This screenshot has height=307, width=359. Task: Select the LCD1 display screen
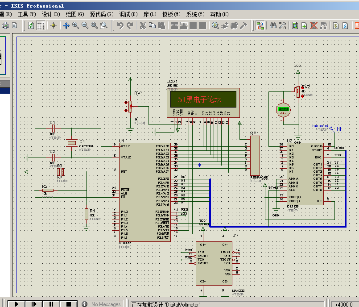click(203, 99)
